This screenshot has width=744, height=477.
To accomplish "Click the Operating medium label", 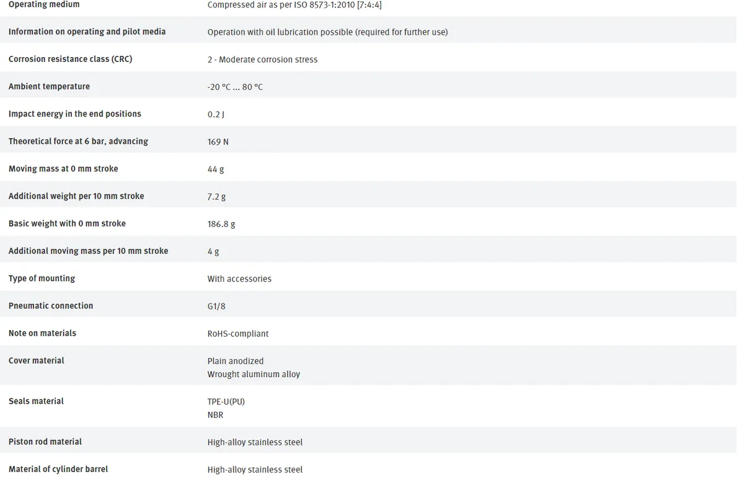I will coord(44,4).
